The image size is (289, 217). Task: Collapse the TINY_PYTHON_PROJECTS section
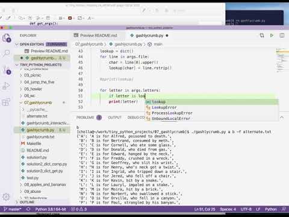42,64
